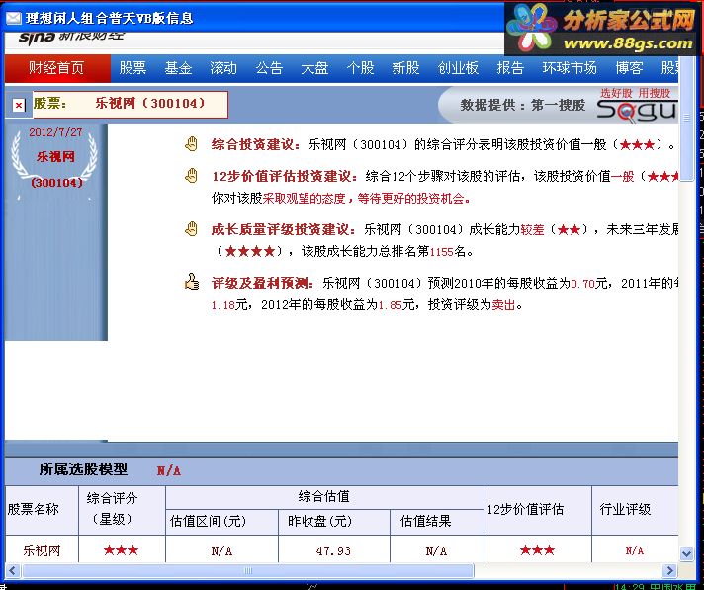Click the 12步价值评估 column header
Screen dimensions: 704x590
[525, 509]
